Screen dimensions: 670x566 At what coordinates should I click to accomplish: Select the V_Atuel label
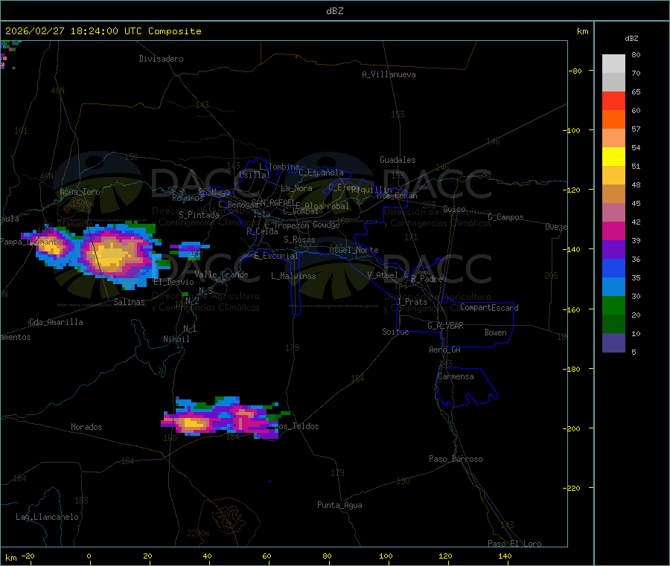click(383, 275)
